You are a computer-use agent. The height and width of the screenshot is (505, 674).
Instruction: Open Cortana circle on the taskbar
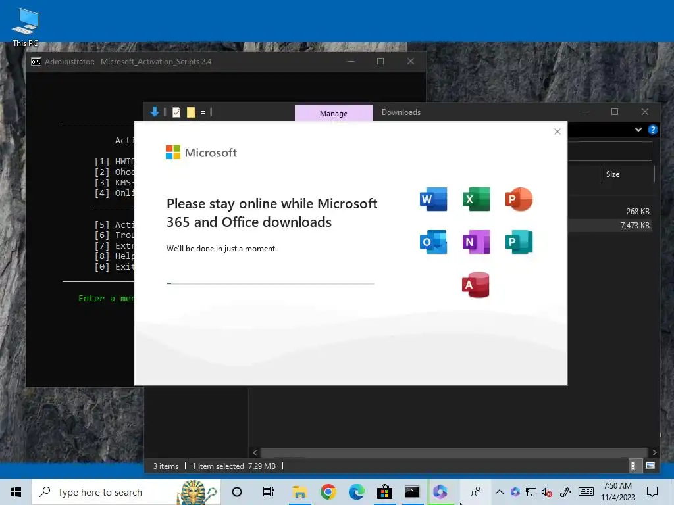tap(237, 492)
